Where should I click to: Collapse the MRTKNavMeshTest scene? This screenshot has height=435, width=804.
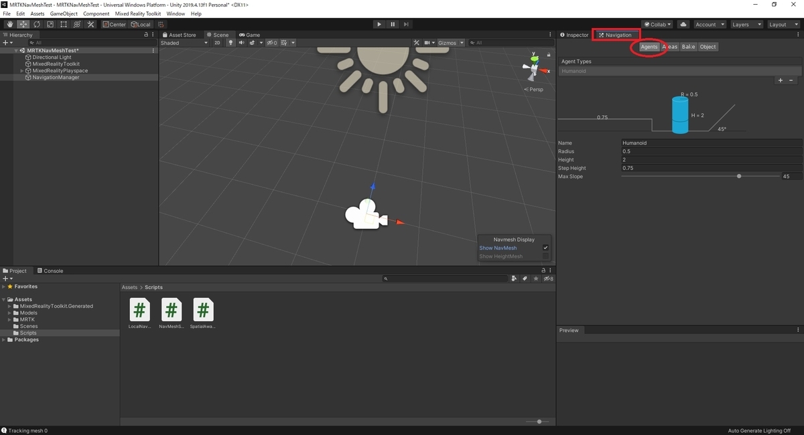tap(16, 50)
